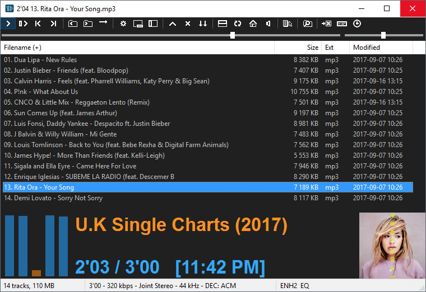The height and width of the screenshot is (292, 426).
Task: Sort tracks by Modified column header
Action: click(367, 48)
